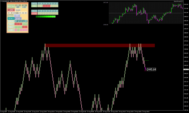The image size is (189, 113).
Task: Select the H4 timeframe
Action: 23,13
